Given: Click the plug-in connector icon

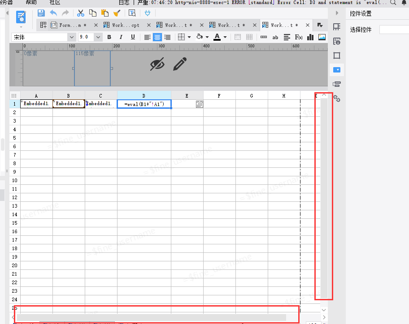Looking at the screenshot, I should pos(148,13).
